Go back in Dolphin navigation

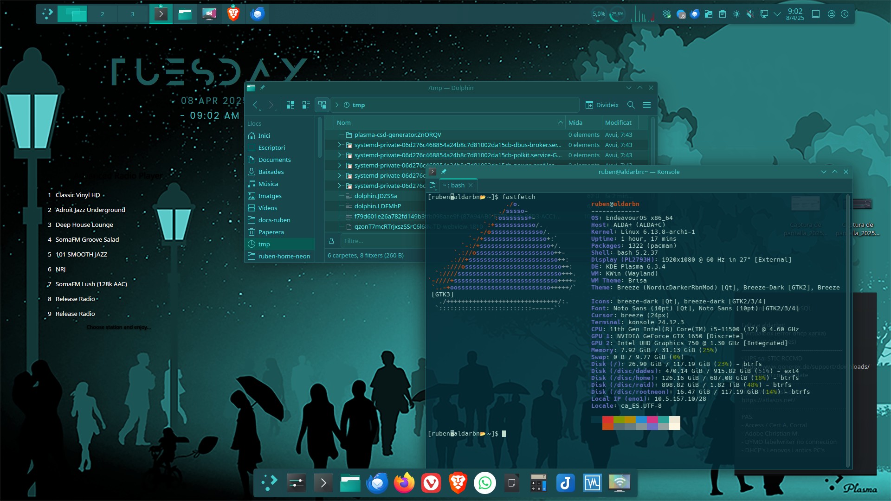pyautogui.click(x=255, y=105)
